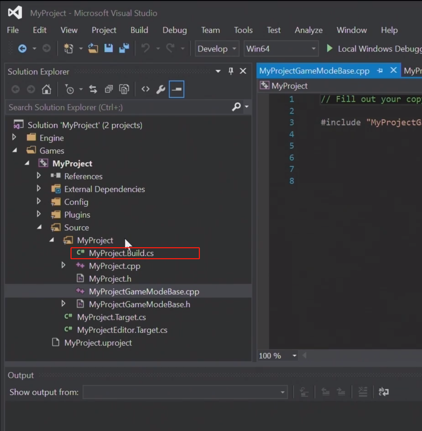The width and height of the screenshot is (422, 431).
Task: Collapse the Games folder
Action: (14, 150)
